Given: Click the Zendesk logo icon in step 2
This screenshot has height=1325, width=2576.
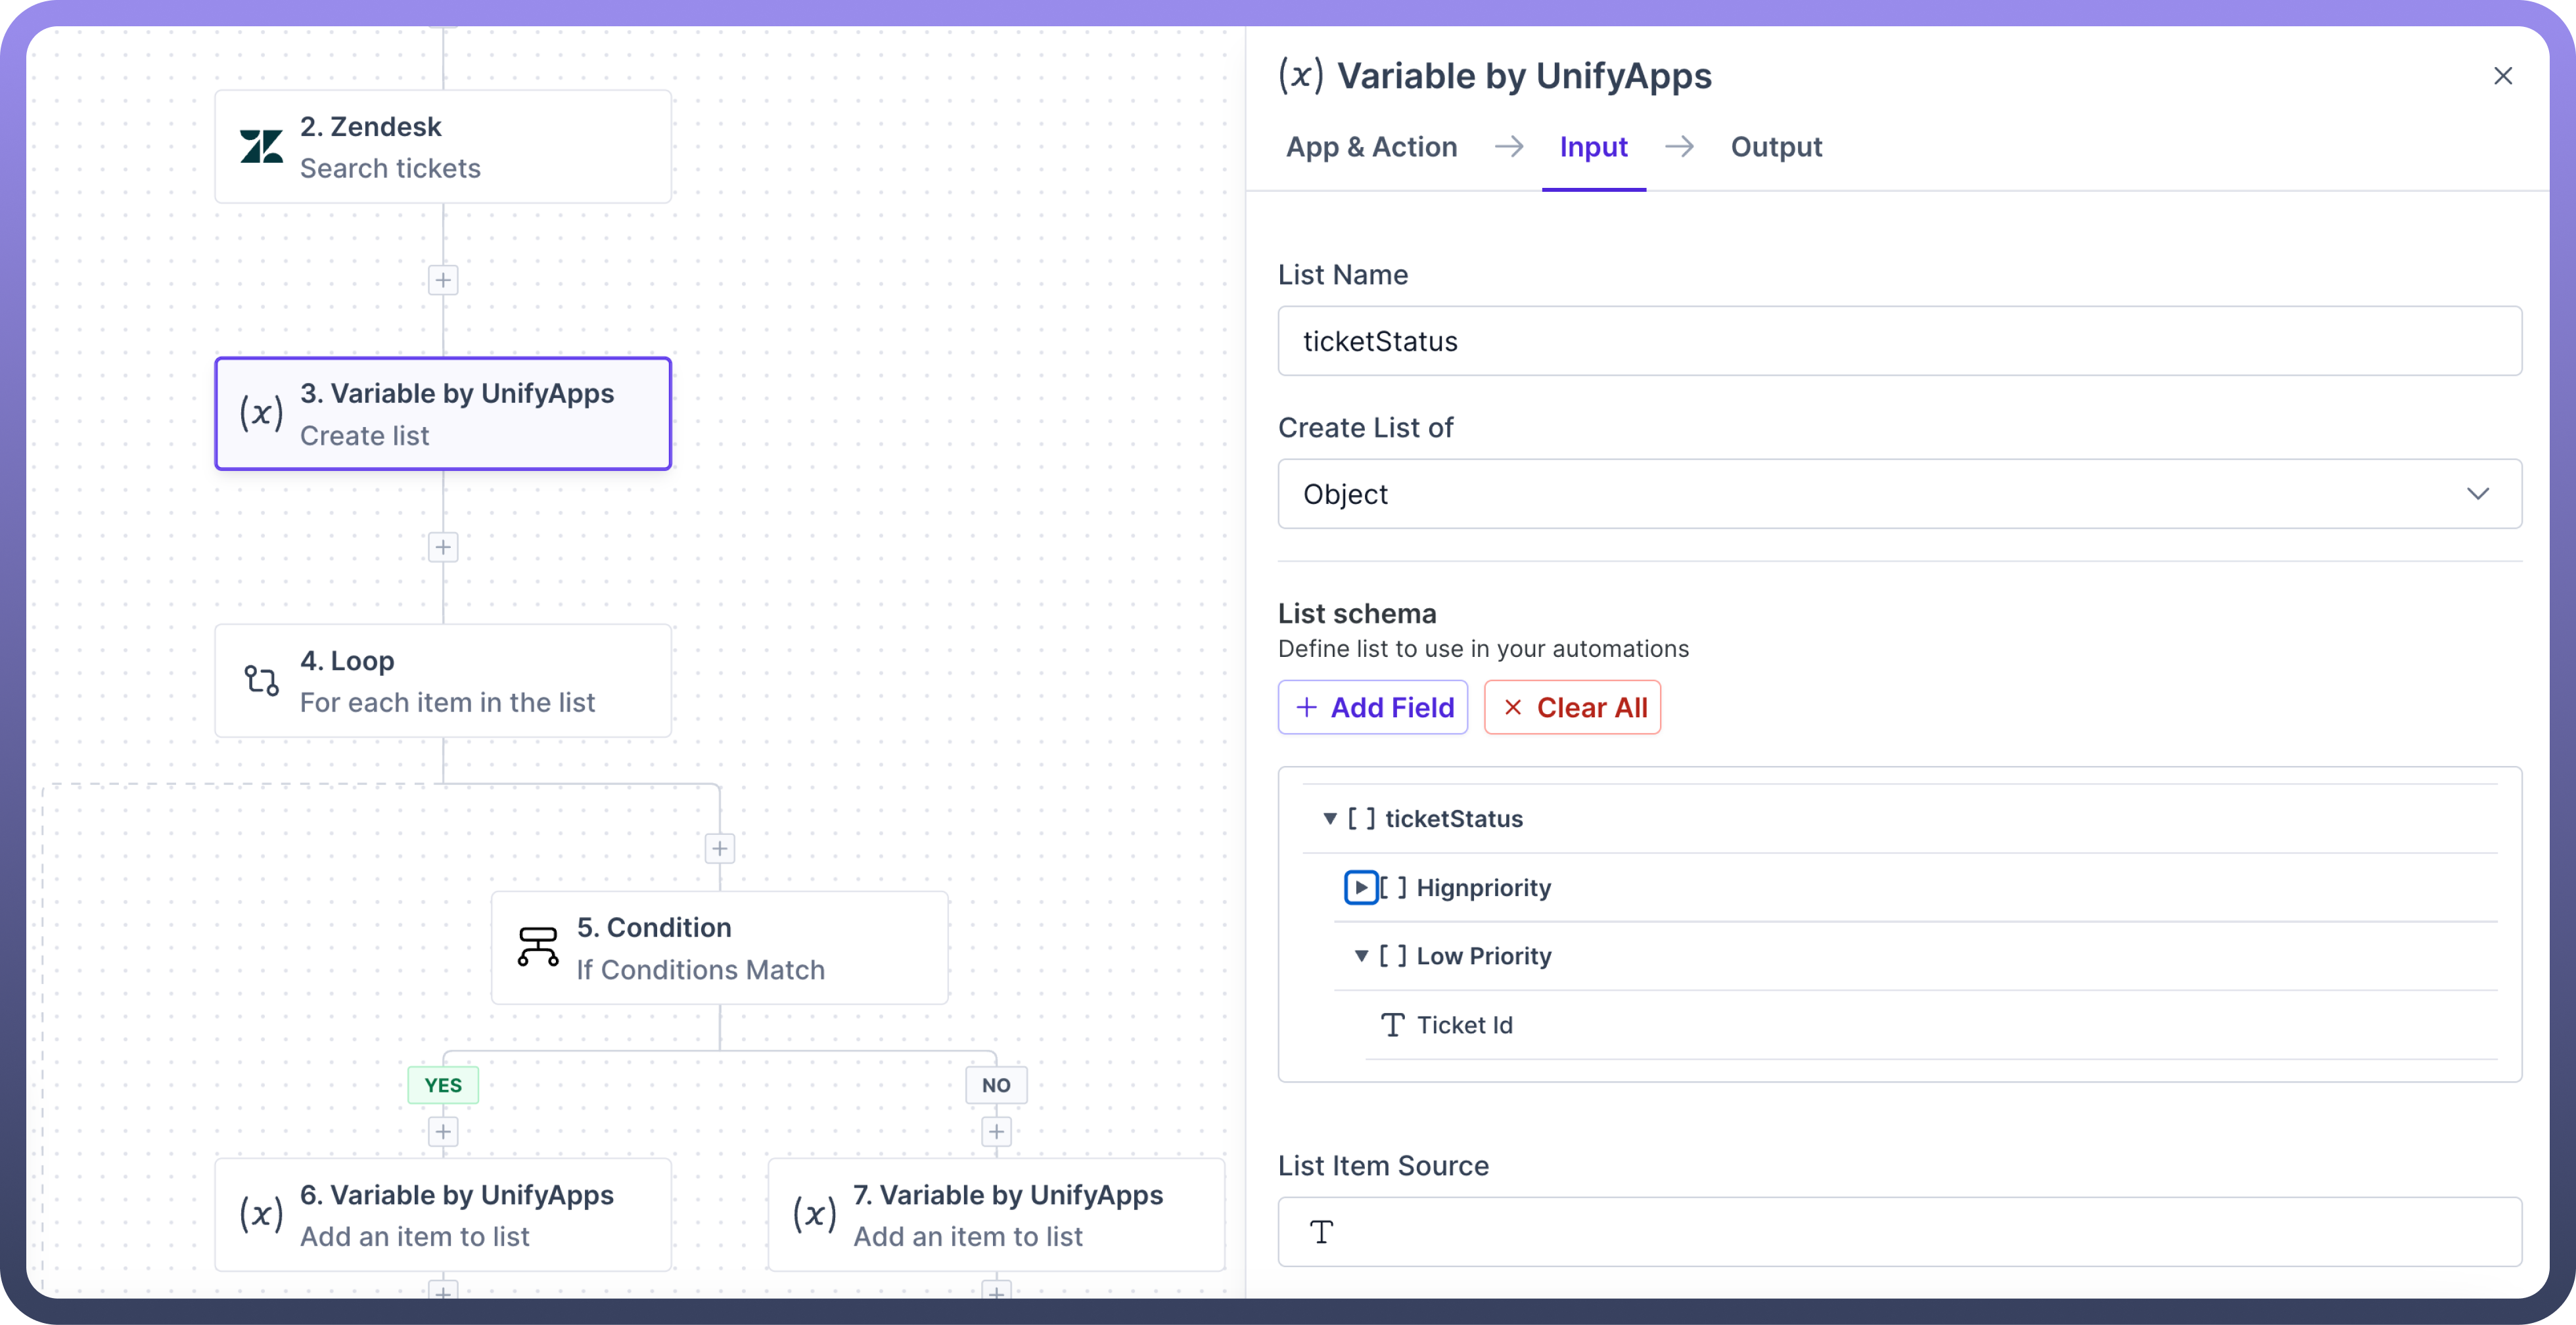Looking at the screenshot, I should point(261,147).
